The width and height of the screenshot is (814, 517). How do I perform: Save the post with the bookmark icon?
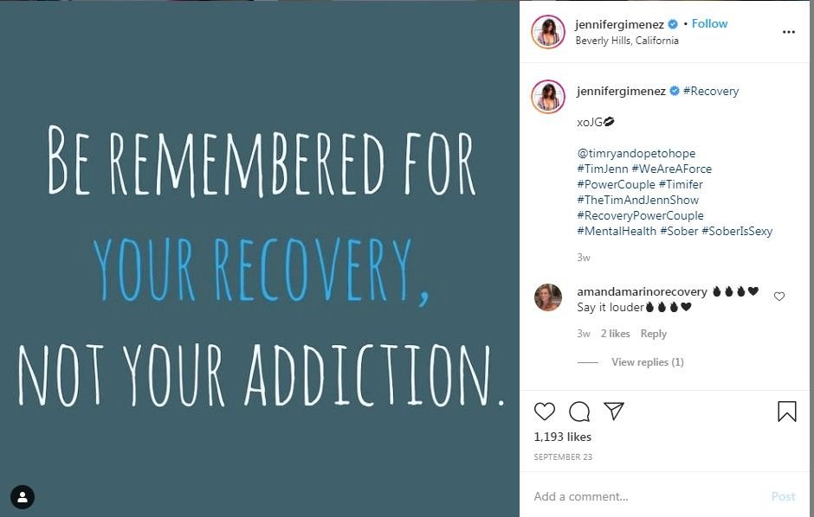(786, 412)
